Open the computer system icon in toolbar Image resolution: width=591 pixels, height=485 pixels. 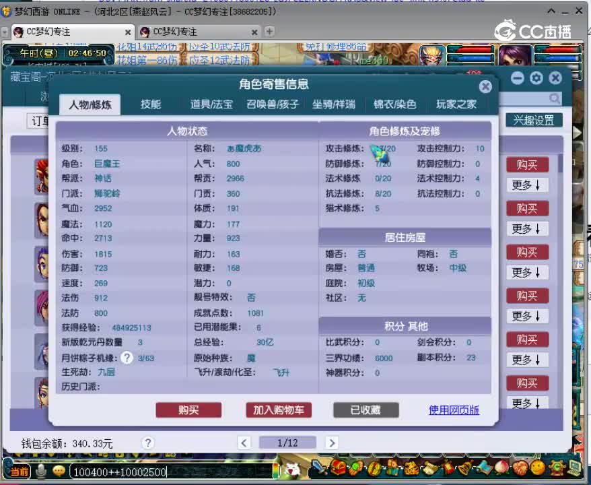click(575, 468)
